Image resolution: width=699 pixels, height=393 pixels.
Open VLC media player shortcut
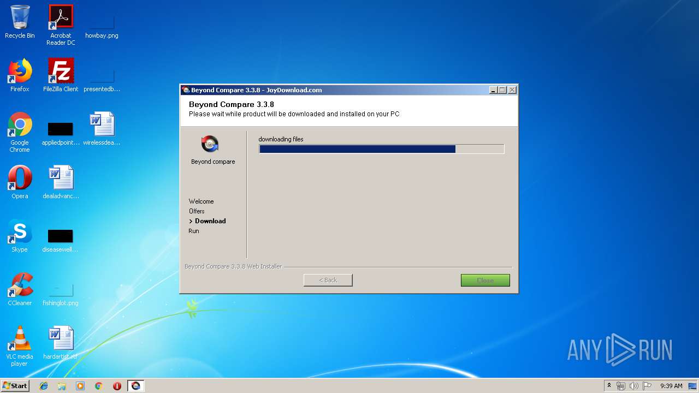point(20,346)
